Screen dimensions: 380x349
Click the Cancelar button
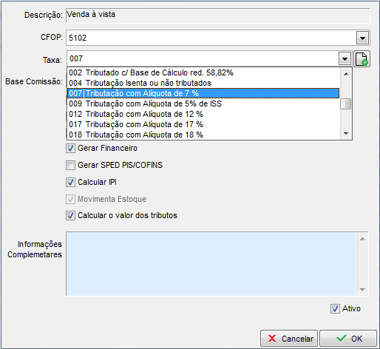coord(289,339)
